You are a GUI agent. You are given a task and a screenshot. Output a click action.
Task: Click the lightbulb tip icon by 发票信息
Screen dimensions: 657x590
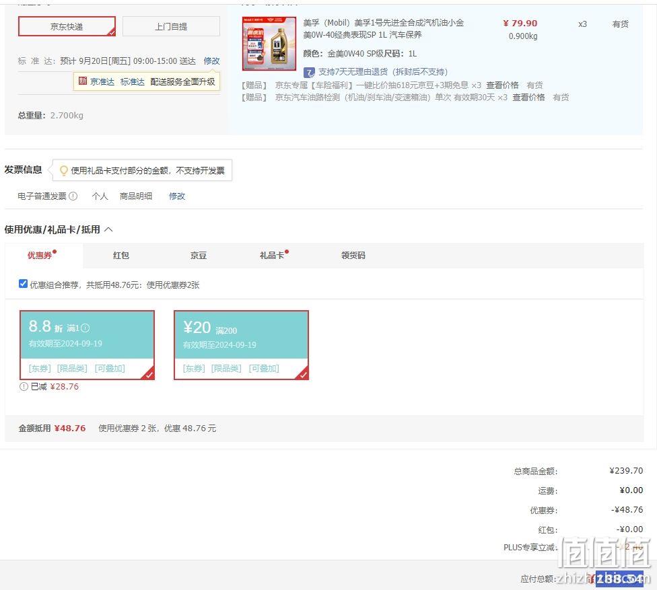pos(64,170)
